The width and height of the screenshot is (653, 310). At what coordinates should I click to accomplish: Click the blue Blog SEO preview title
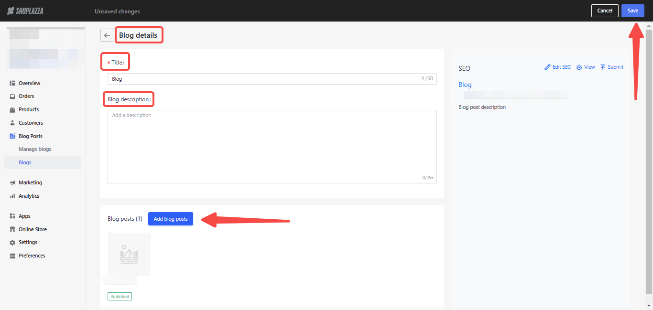(x=465, y=85)
